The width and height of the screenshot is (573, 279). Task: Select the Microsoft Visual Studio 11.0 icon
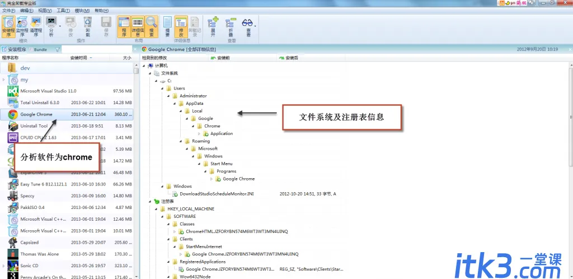coord(13,91)
